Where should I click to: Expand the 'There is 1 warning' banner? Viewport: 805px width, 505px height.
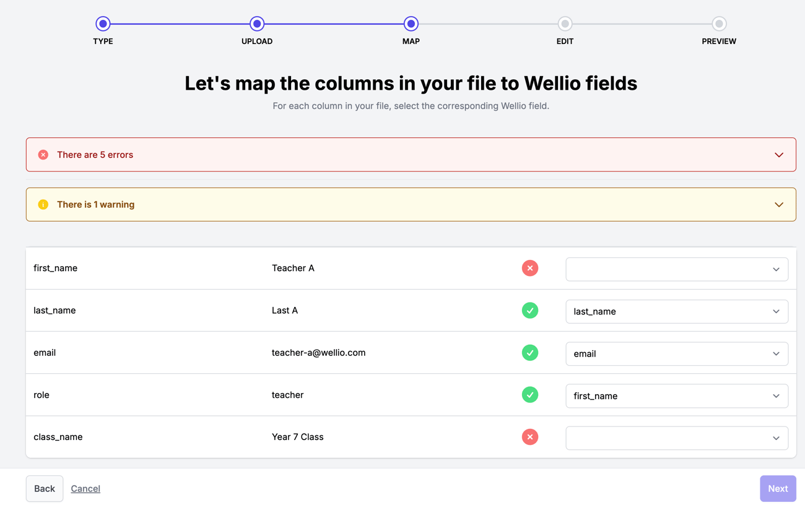(778, 204)
